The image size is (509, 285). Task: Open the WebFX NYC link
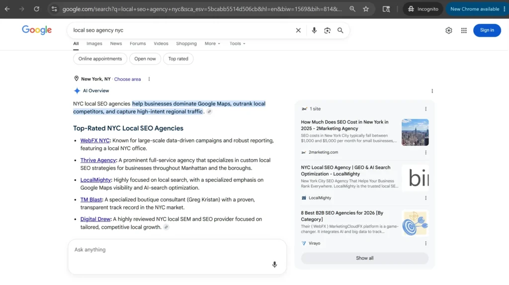[x=95, y=141]
